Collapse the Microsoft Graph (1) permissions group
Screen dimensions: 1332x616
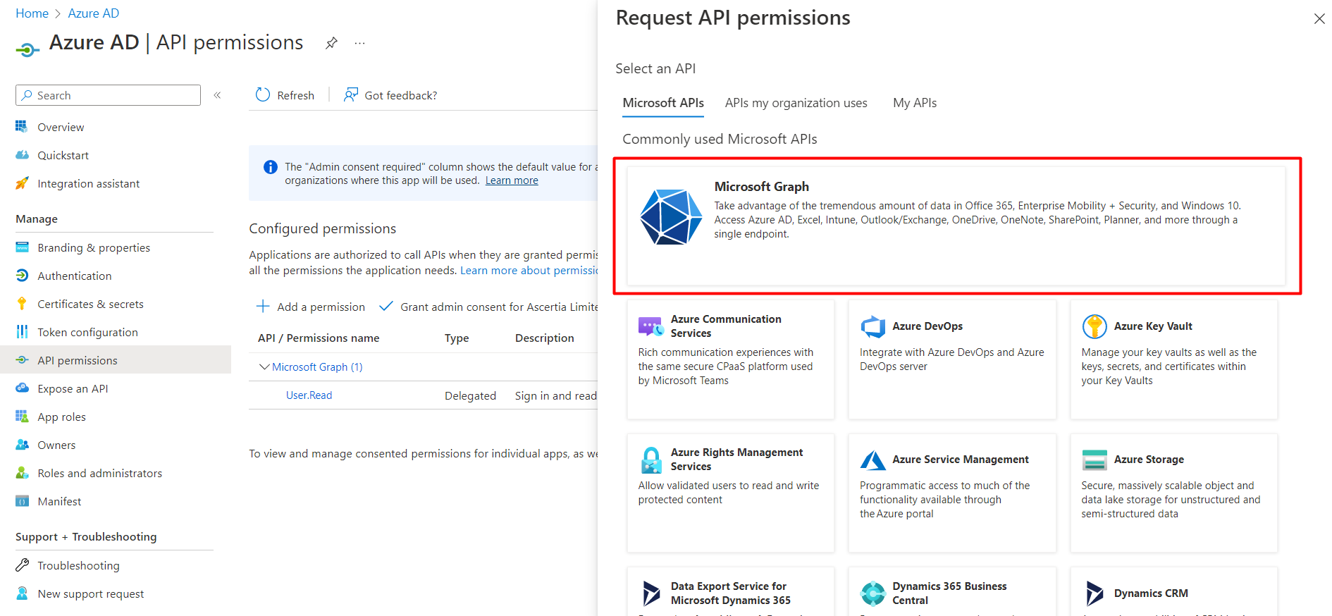[264, 366]
